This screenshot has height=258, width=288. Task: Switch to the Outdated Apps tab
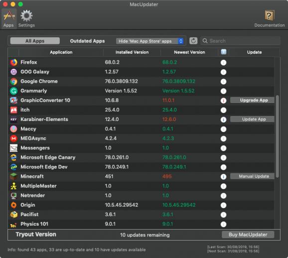click(x=87, y=41)
